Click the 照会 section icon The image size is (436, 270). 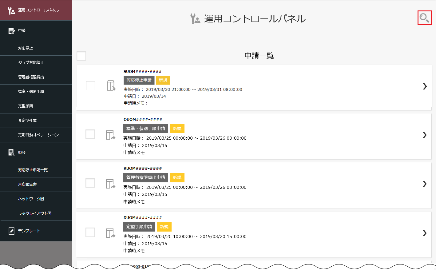point(11,153)
